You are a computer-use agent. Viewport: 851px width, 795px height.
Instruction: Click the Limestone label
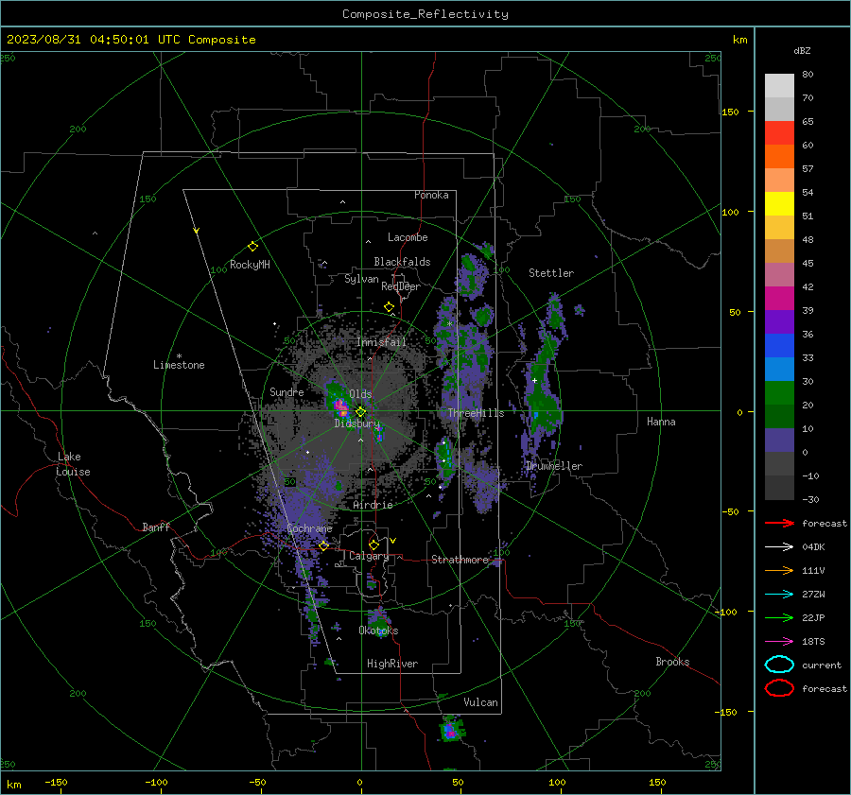tap(179, 365)
